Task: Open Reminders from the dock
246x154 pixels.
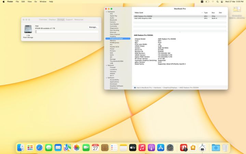Action: 114,147
